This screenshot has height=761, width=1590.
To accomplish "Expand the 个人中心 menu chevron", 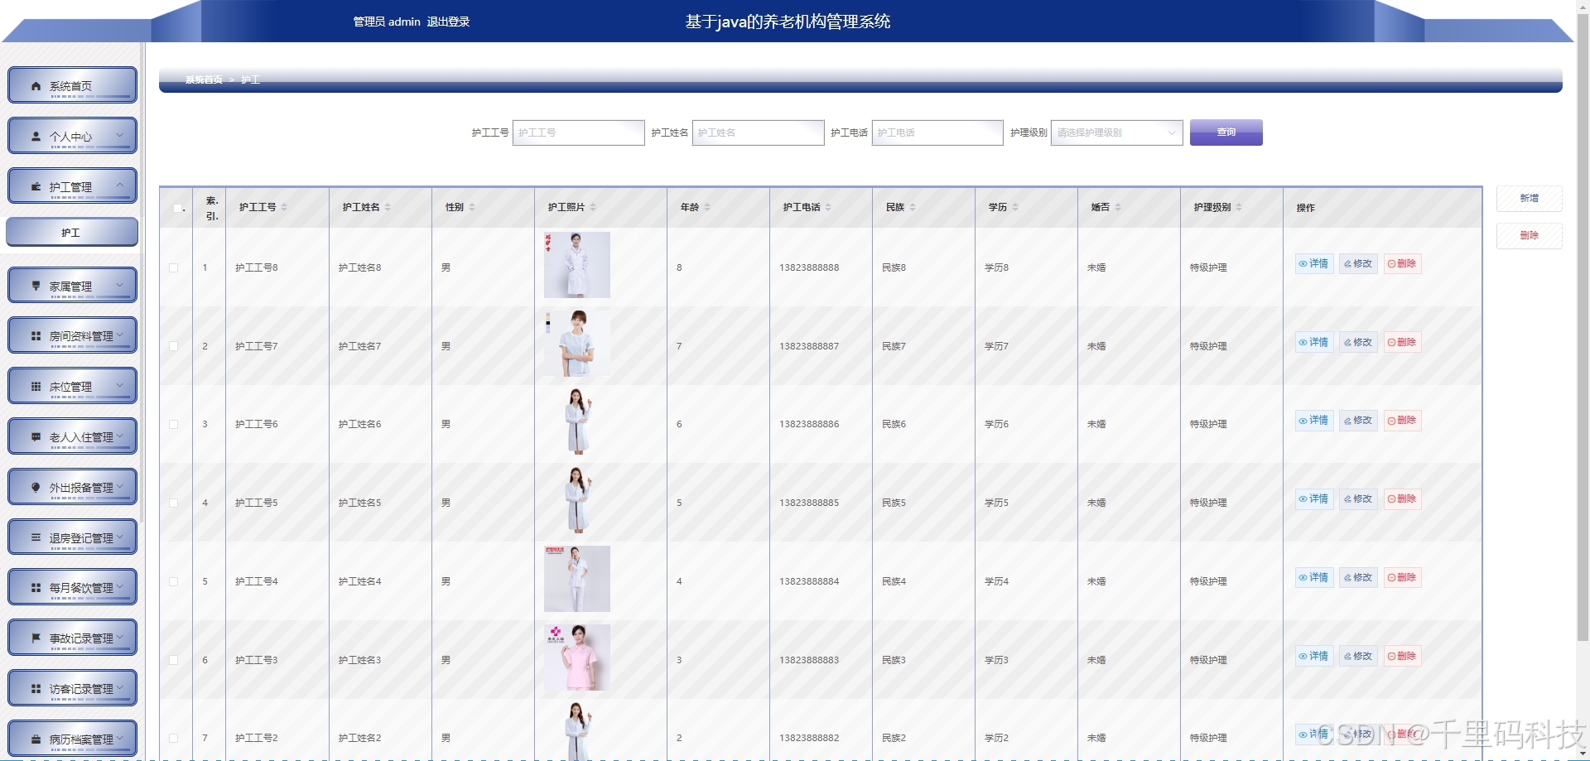I will coord(120,135).
